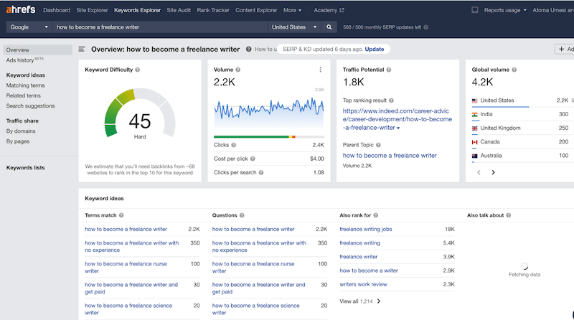This screenshot has height=320, width=574.
Task: Click the Ahrefs logo
Action: (x=21, y=9)
